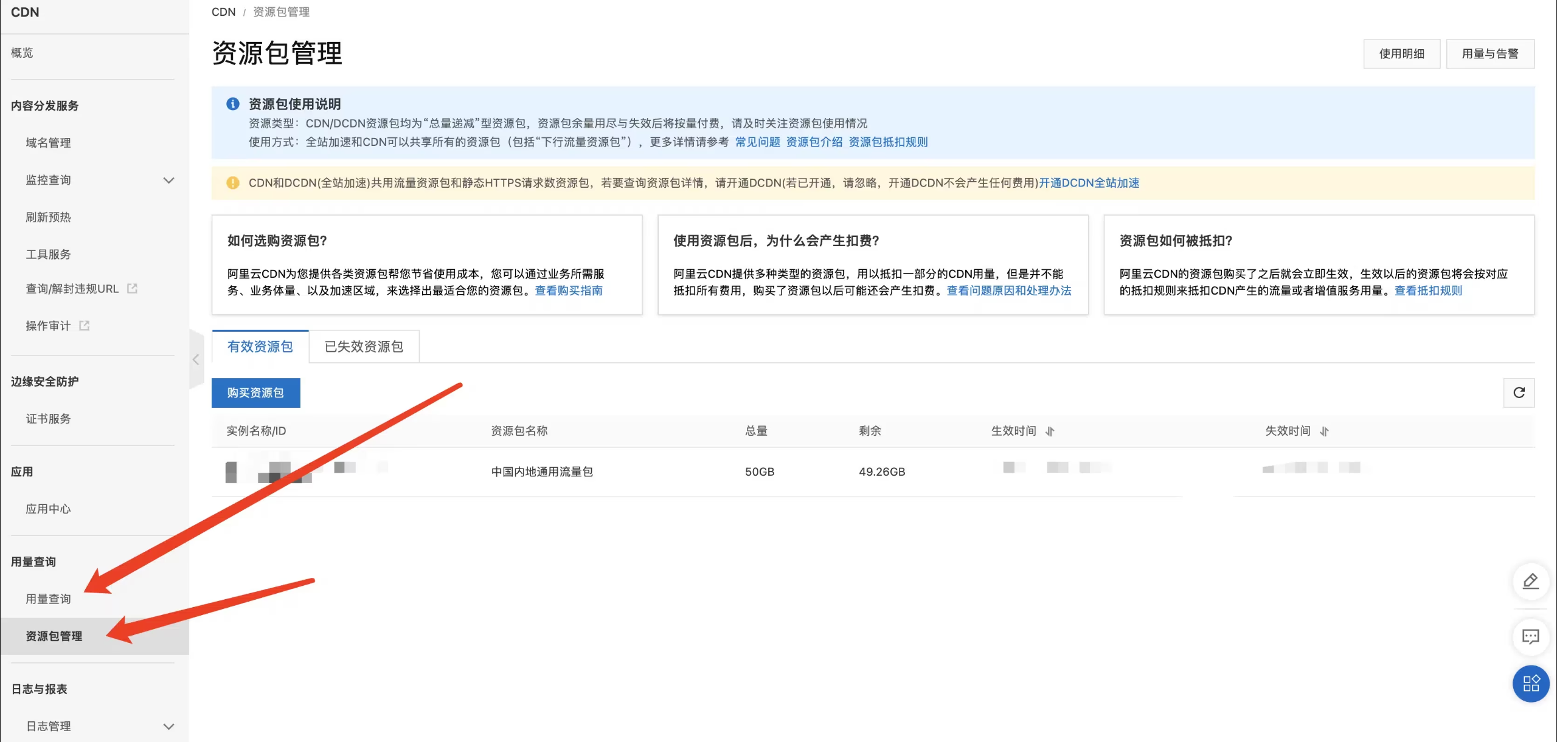Go to 域名管理 in the sidebar
Screen dimensions: 1557x742
click(x=48, y=143)
